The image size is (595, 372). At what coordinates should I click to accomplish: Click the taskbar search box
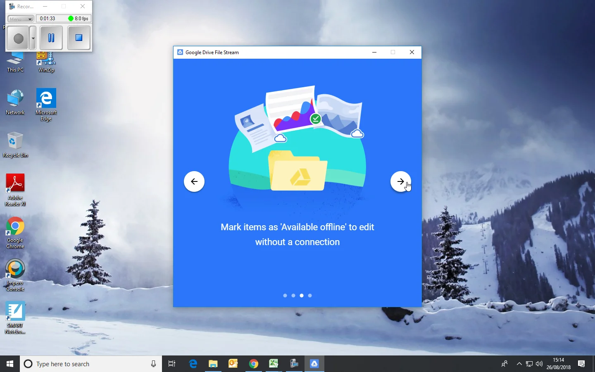coord(91,364)
